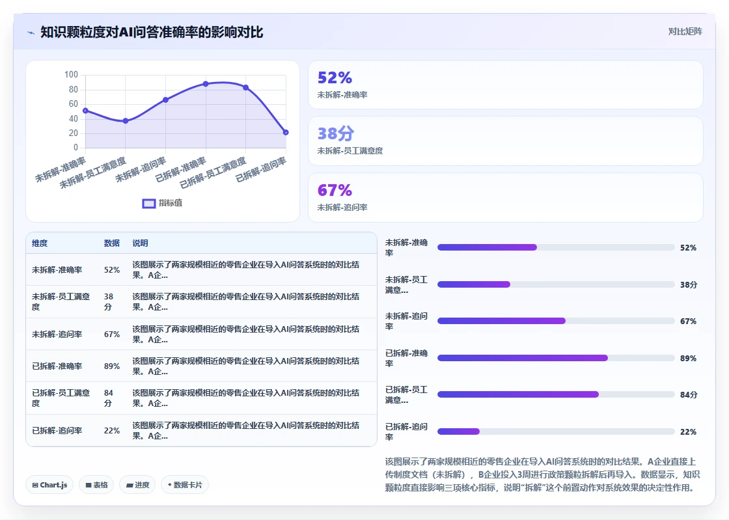Click the 进度 tag chip
The width and height of the screenshot is (729, 520).
click(x=137, y=485)
